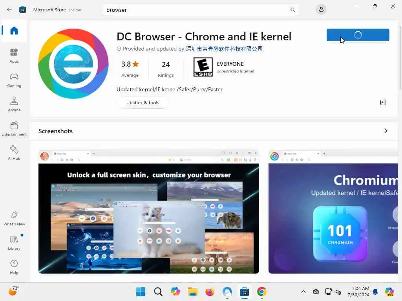
Task: Open the Home sidebar tab
Action: click(14, 31)
